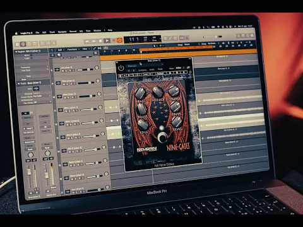This screenshot has height=227, width=303.
Task: Click the link icon in plugin header
Action: tap(188, 67)
